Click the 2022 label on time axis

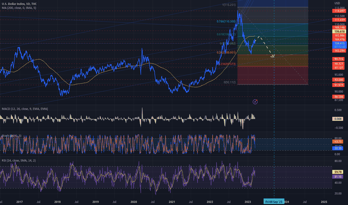(x=210, y=202)
